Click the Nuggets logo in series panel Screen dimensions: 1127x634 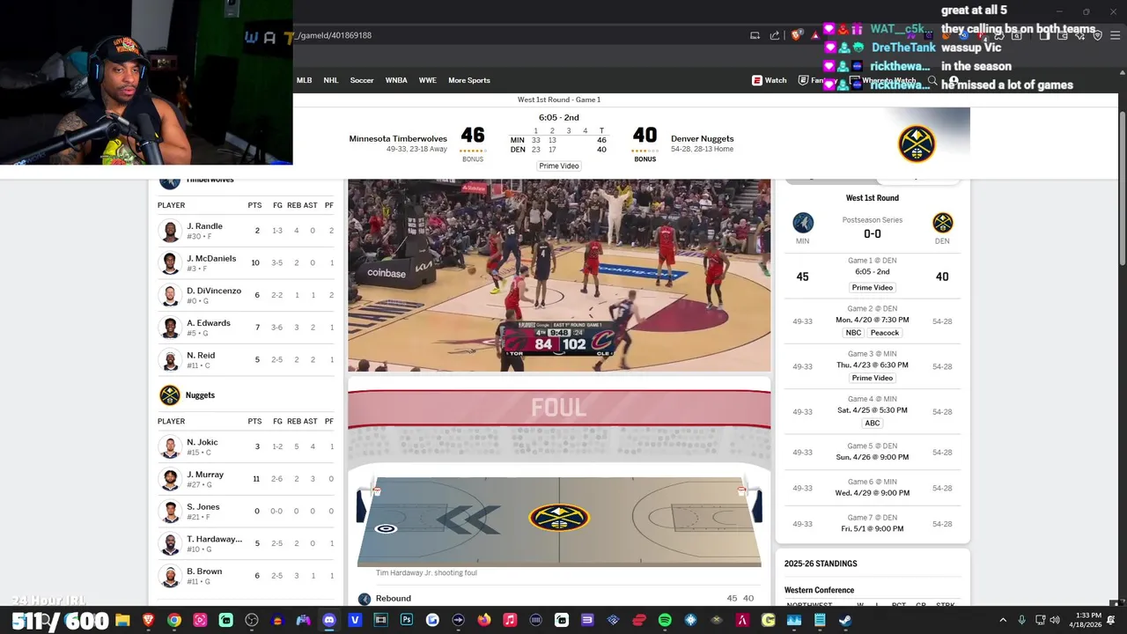942,222
